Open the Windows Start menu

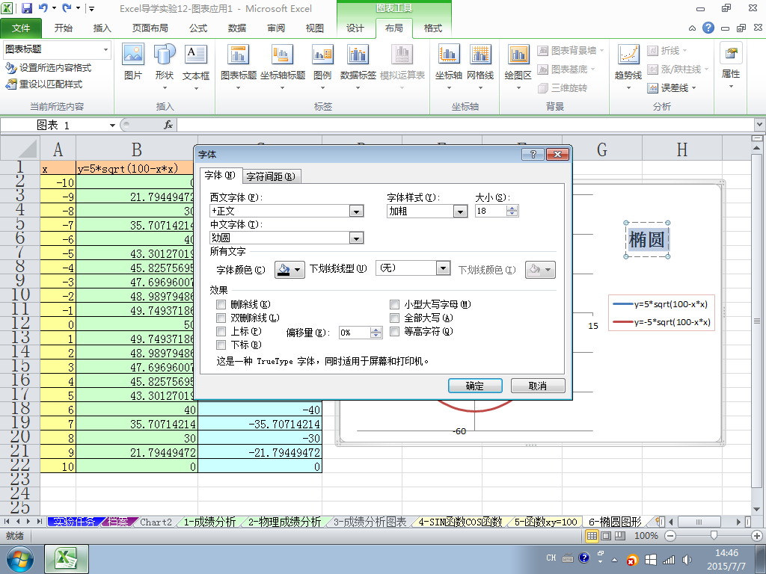pos(20,559)
